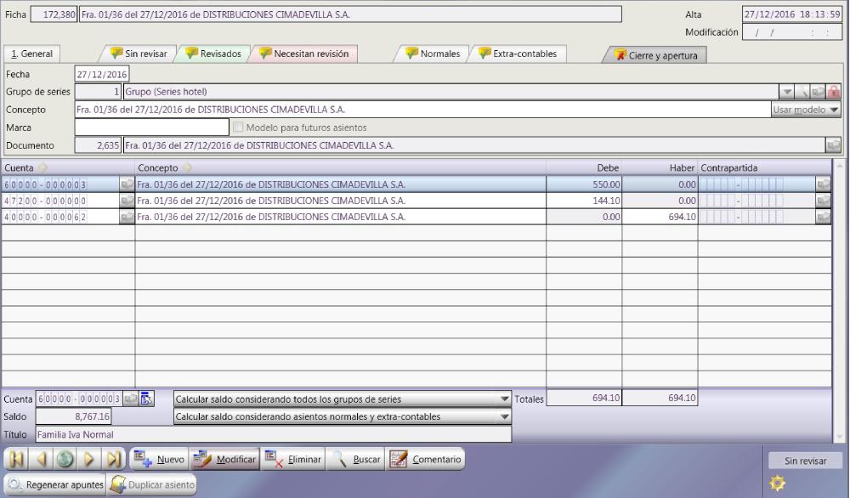The width and height of the screenshot is (850, 498).
Task: Go to the previous record
Action: 41,460
